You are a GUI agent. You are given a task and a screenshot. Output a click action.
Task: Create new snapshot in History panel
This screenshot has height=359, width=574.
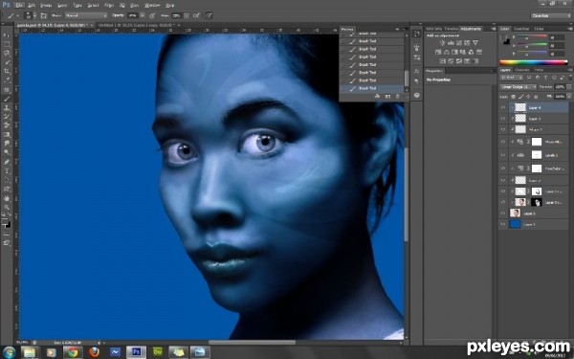(x=387, y=97)
